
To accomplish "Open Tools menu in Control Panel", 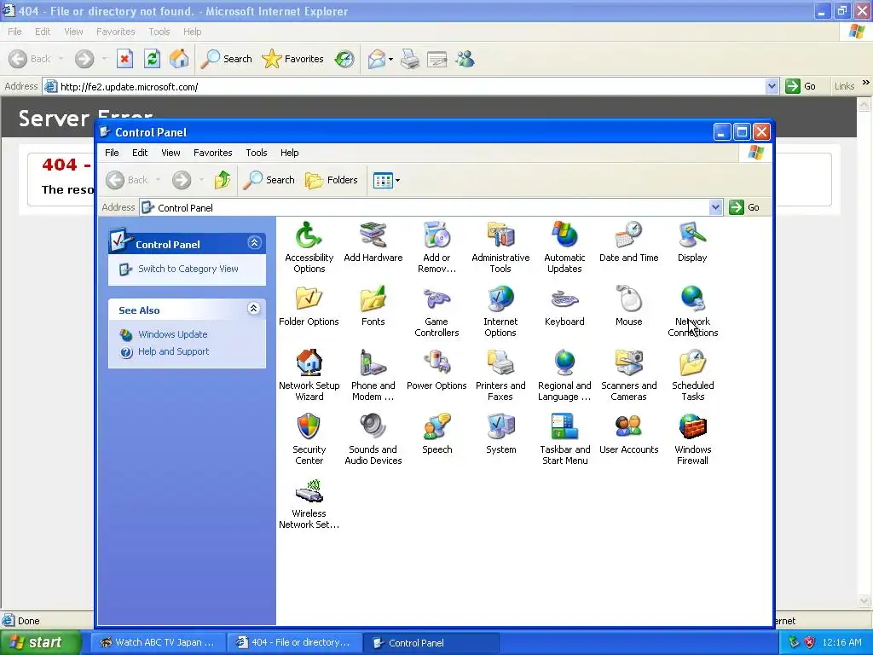I will click(x=257, y=153).
